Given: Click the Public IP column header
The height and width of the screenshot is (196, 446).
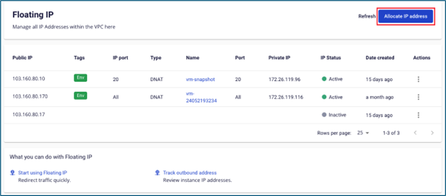Looking at the screenshot, I should 22,58.
